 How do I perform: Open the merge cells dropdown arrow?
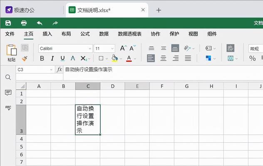click(x=236, y=59)
